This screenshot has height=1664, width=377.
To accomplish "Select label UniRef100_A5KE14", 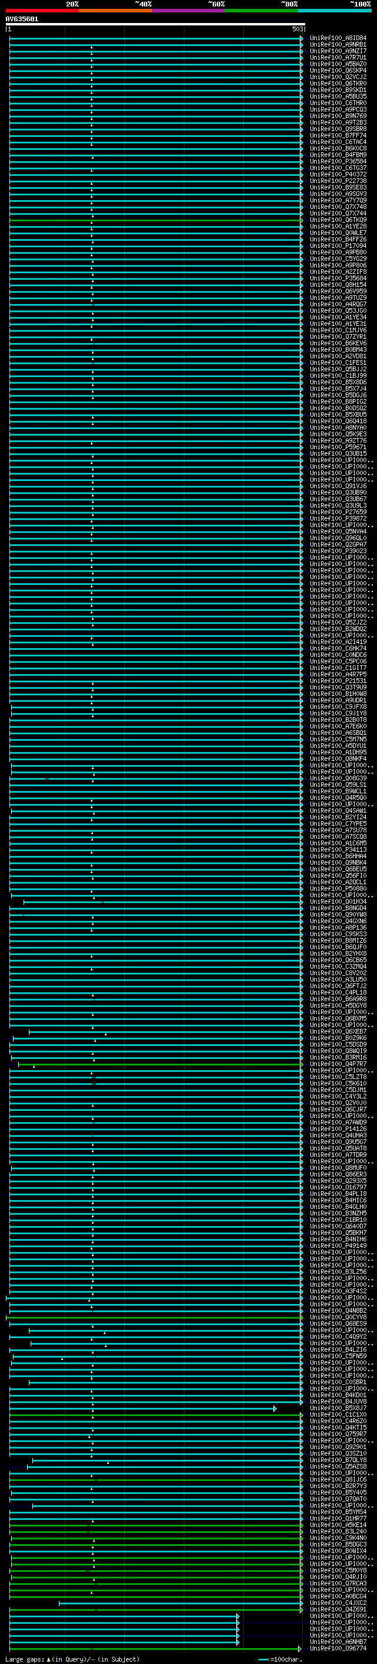I will pyautogui.click(x=338, y=1525).
